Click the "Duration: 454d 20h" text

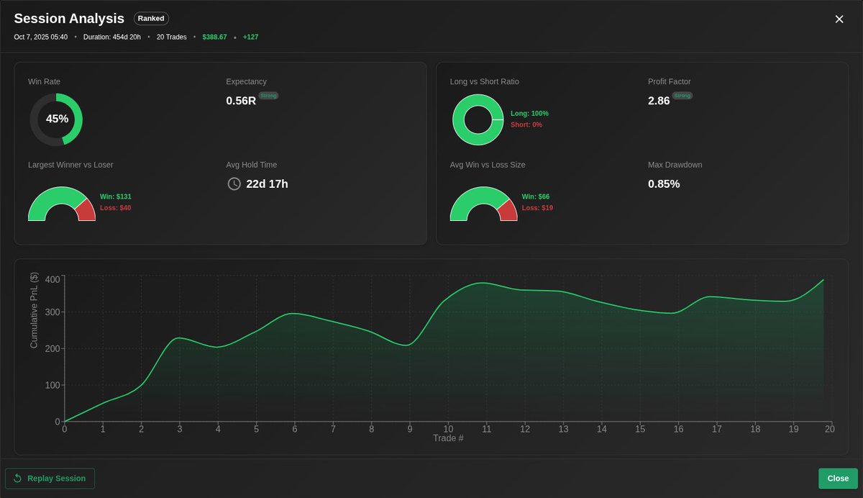coord(112,37)
